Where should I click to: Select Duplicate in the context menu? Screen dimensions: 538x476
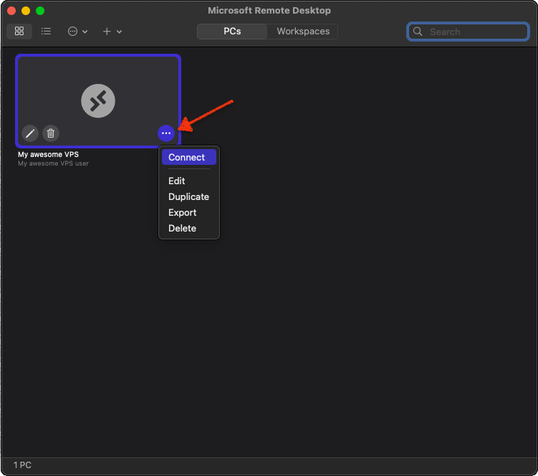click(188, 197)
